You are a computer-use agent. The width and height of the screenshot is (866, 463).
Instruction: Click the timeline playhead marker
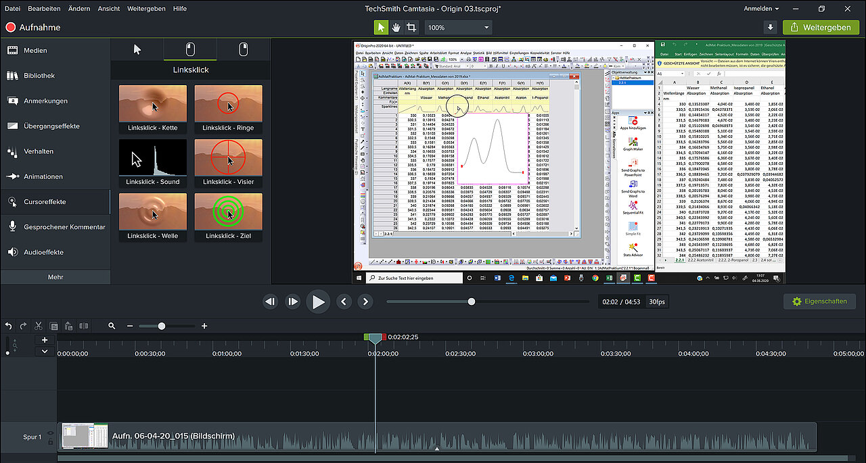coord(375,337)
